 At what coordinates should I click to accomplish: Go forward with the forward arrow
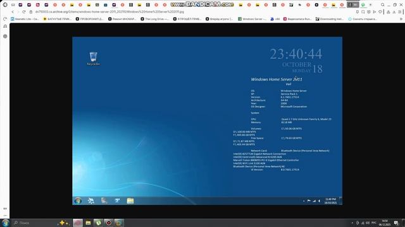pyautogui.click(x=18, y=12)
